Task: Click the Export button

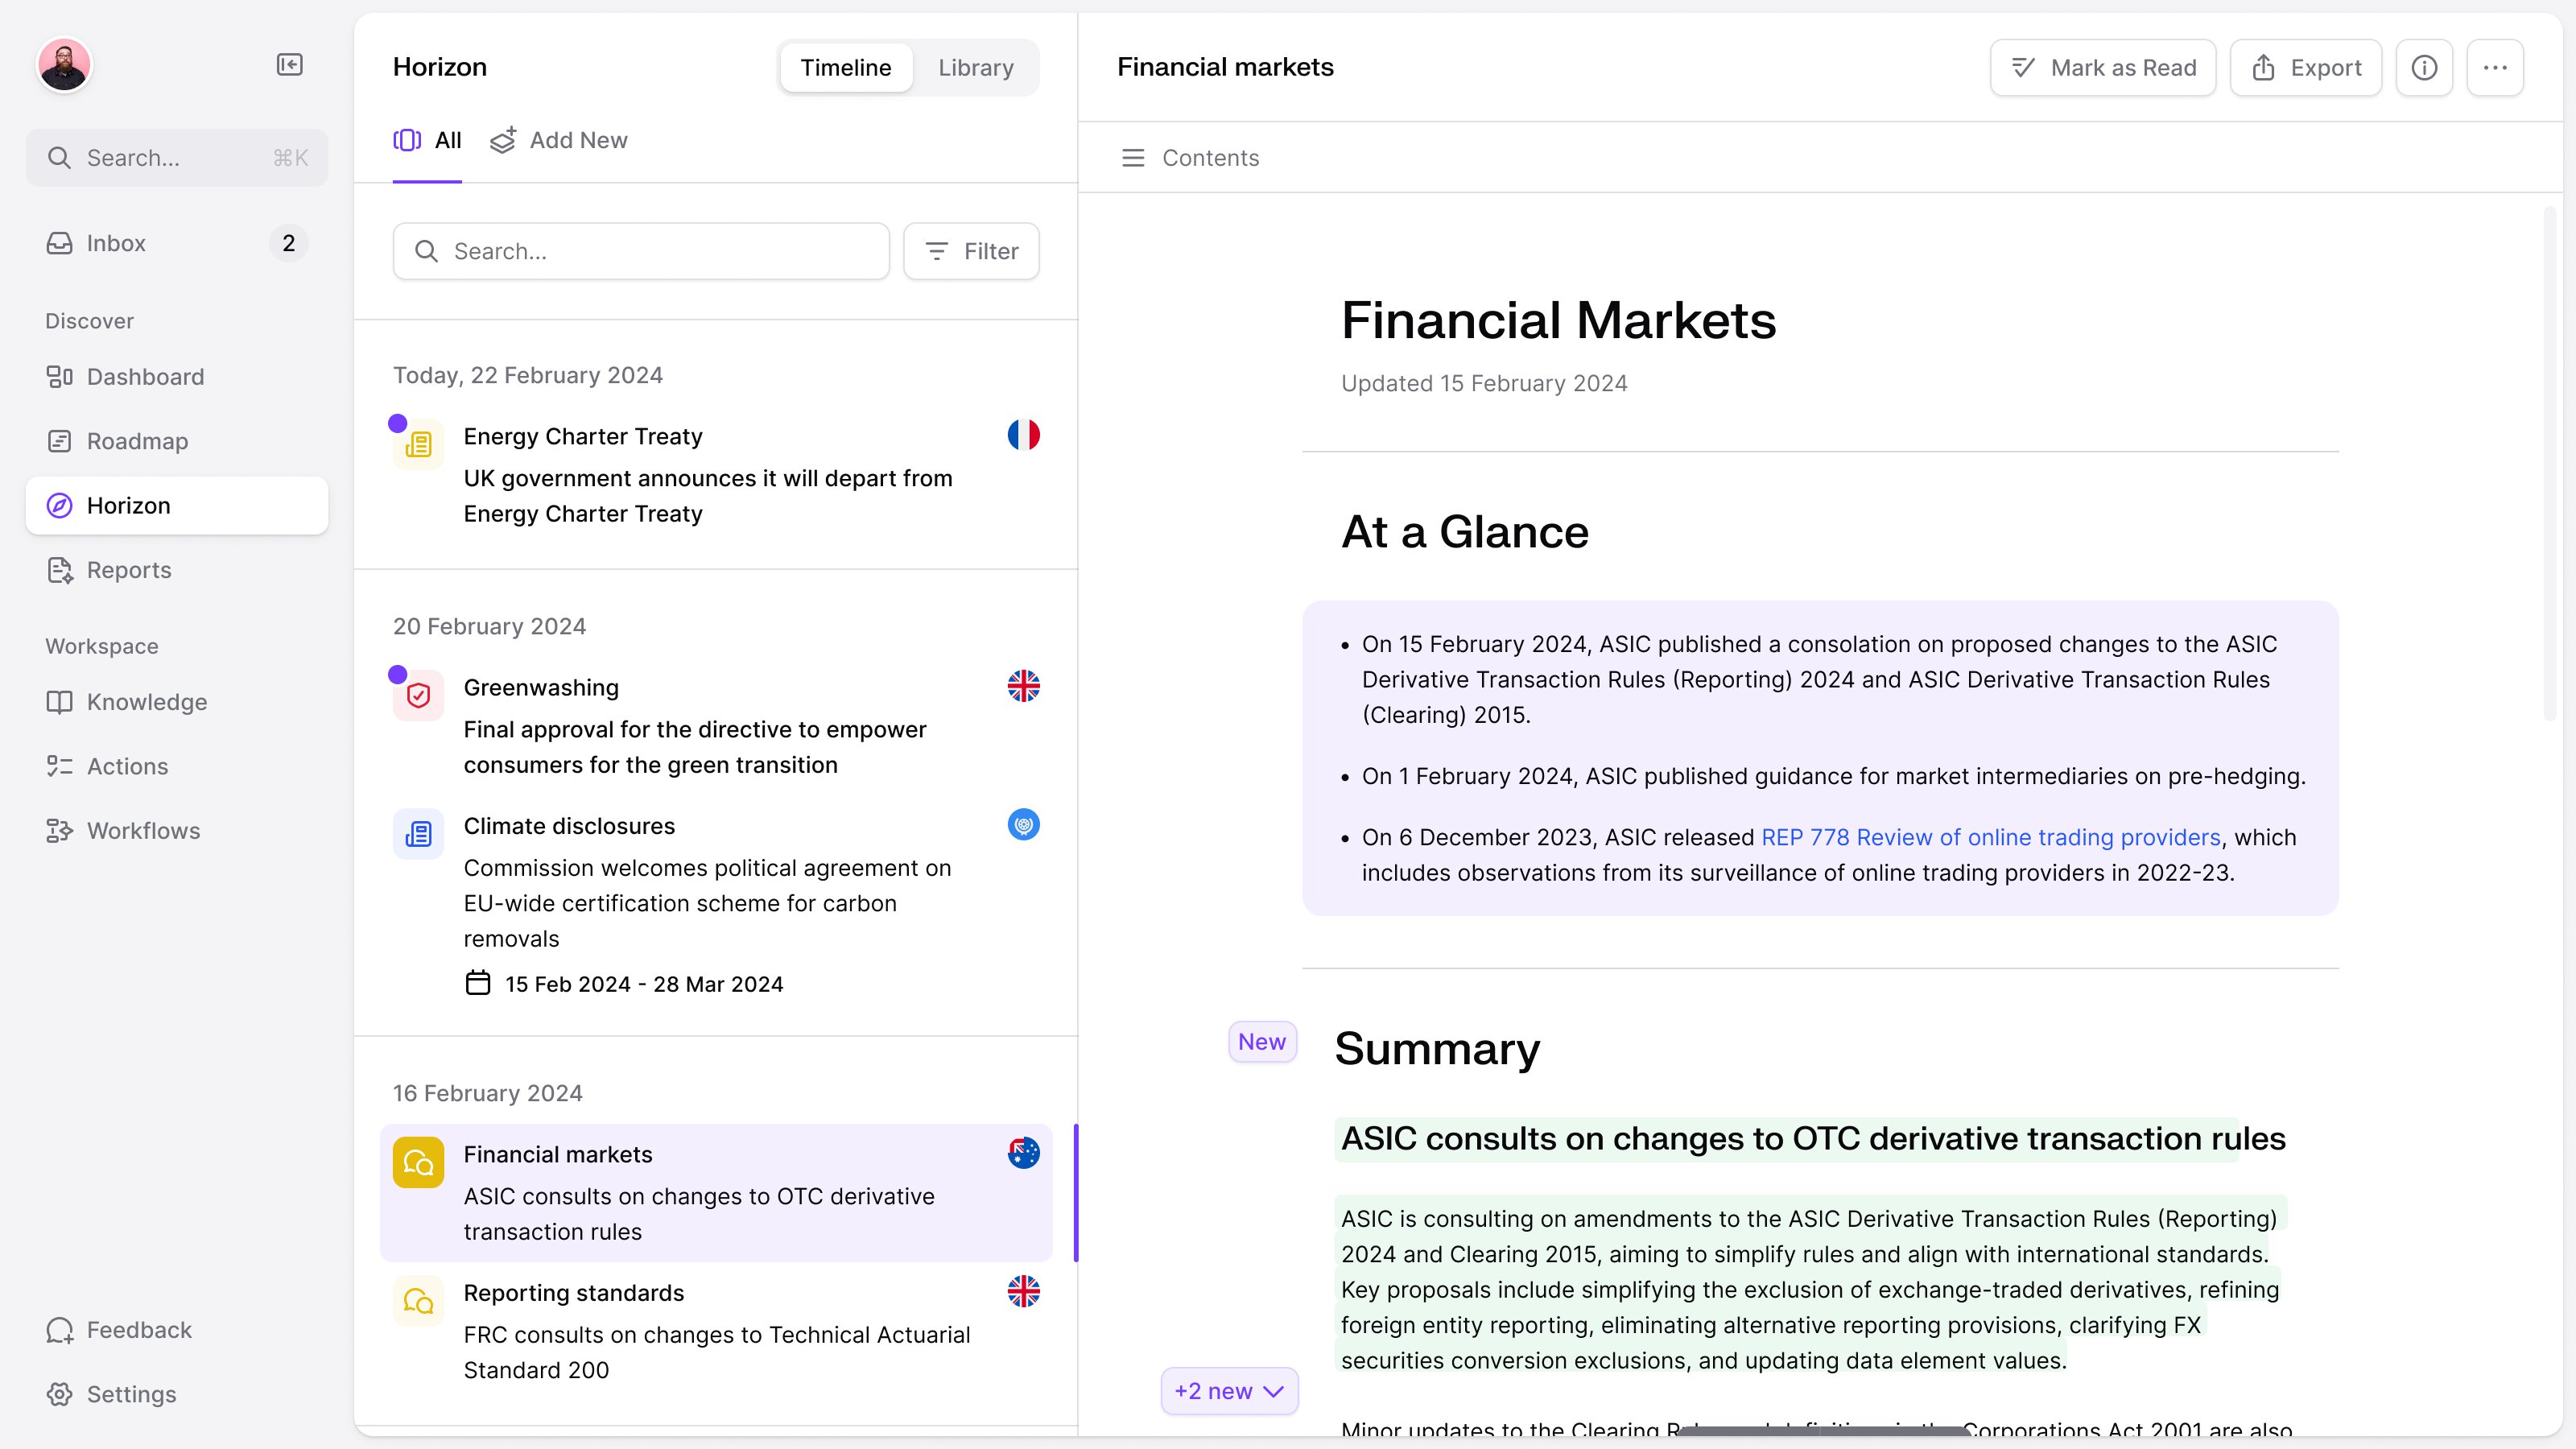Action: point(2306,67)
